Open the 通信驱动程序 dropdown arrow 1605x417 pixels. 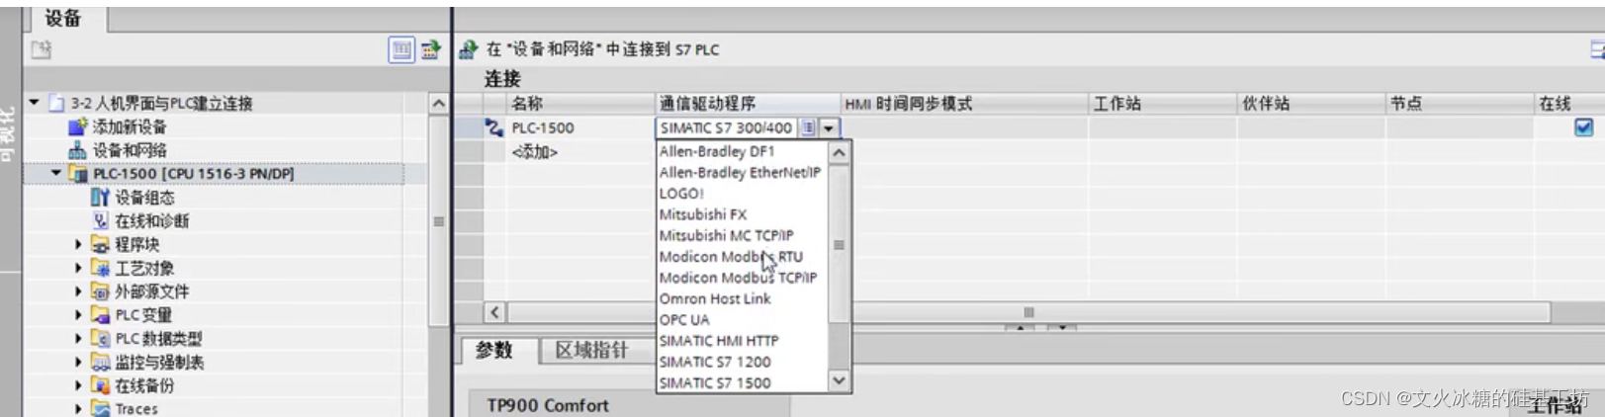pyautogui.click(x=829, y=127)
